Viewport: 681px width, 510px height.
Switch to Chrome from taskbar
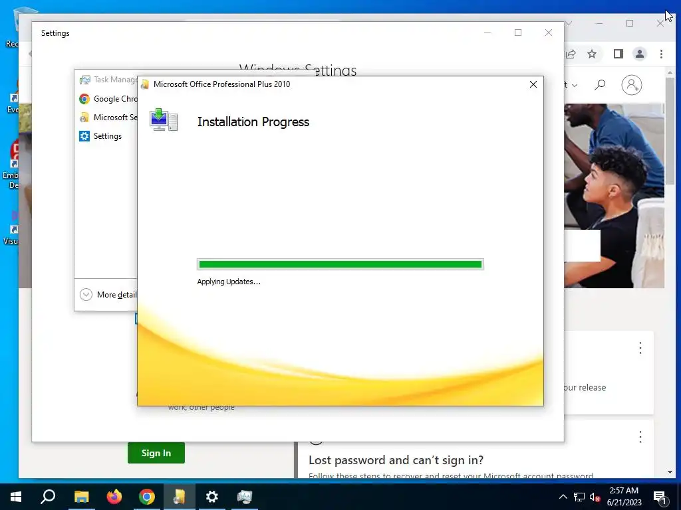147,497
